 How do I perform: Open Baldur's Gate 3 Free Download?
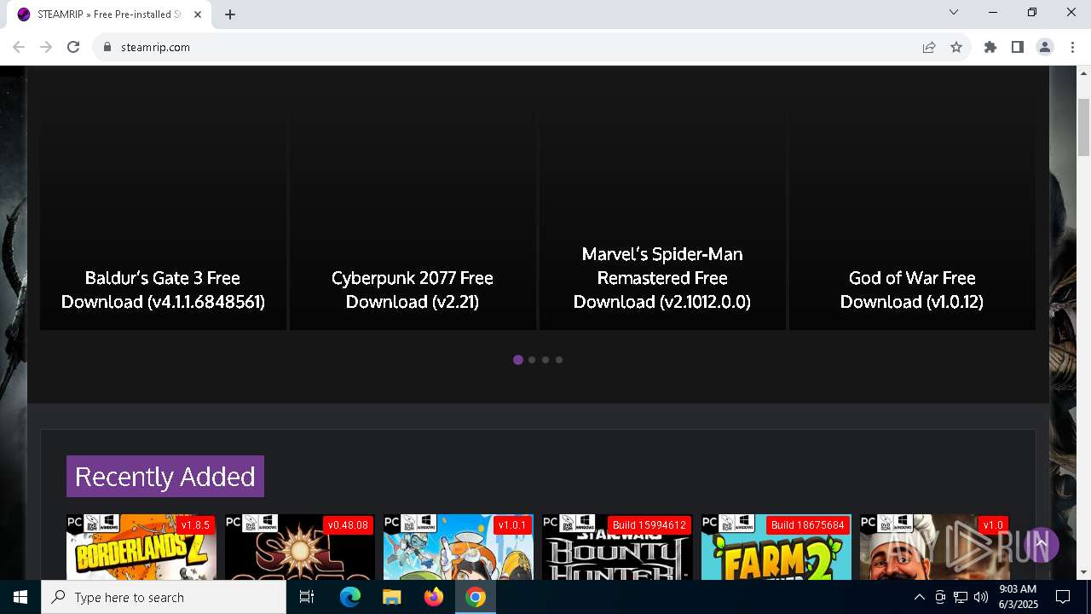click(x=163, y=290)
